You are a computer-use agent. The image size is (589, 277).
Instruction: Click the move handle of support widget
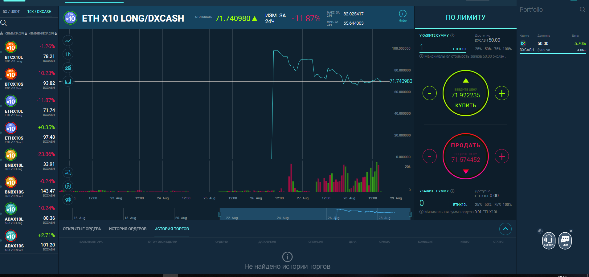(x=540, y=231)
